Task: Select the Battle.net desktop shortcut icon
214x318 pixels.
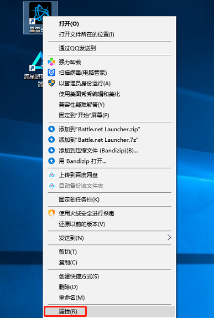Action: point(40,18)
